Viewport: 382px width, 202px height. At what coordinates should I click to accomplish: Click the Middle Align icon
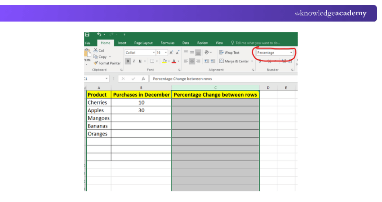click(x=192, y=52)
